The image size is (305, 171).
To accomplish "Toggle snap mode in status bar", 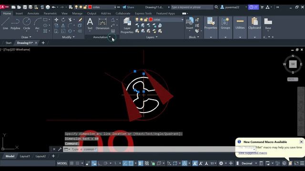I will pyautogui.click(x=77, y=163).
